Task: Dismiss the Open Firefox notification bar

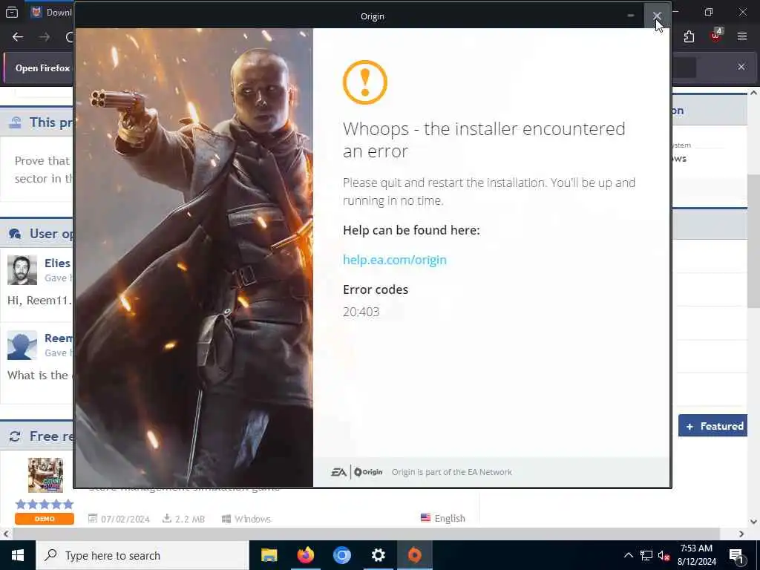Action: click(x=741, y=67)
